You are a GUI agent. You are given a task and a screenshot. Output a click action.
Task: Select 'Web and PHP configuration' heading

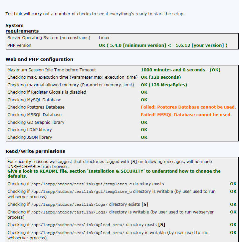click(39, 59)
